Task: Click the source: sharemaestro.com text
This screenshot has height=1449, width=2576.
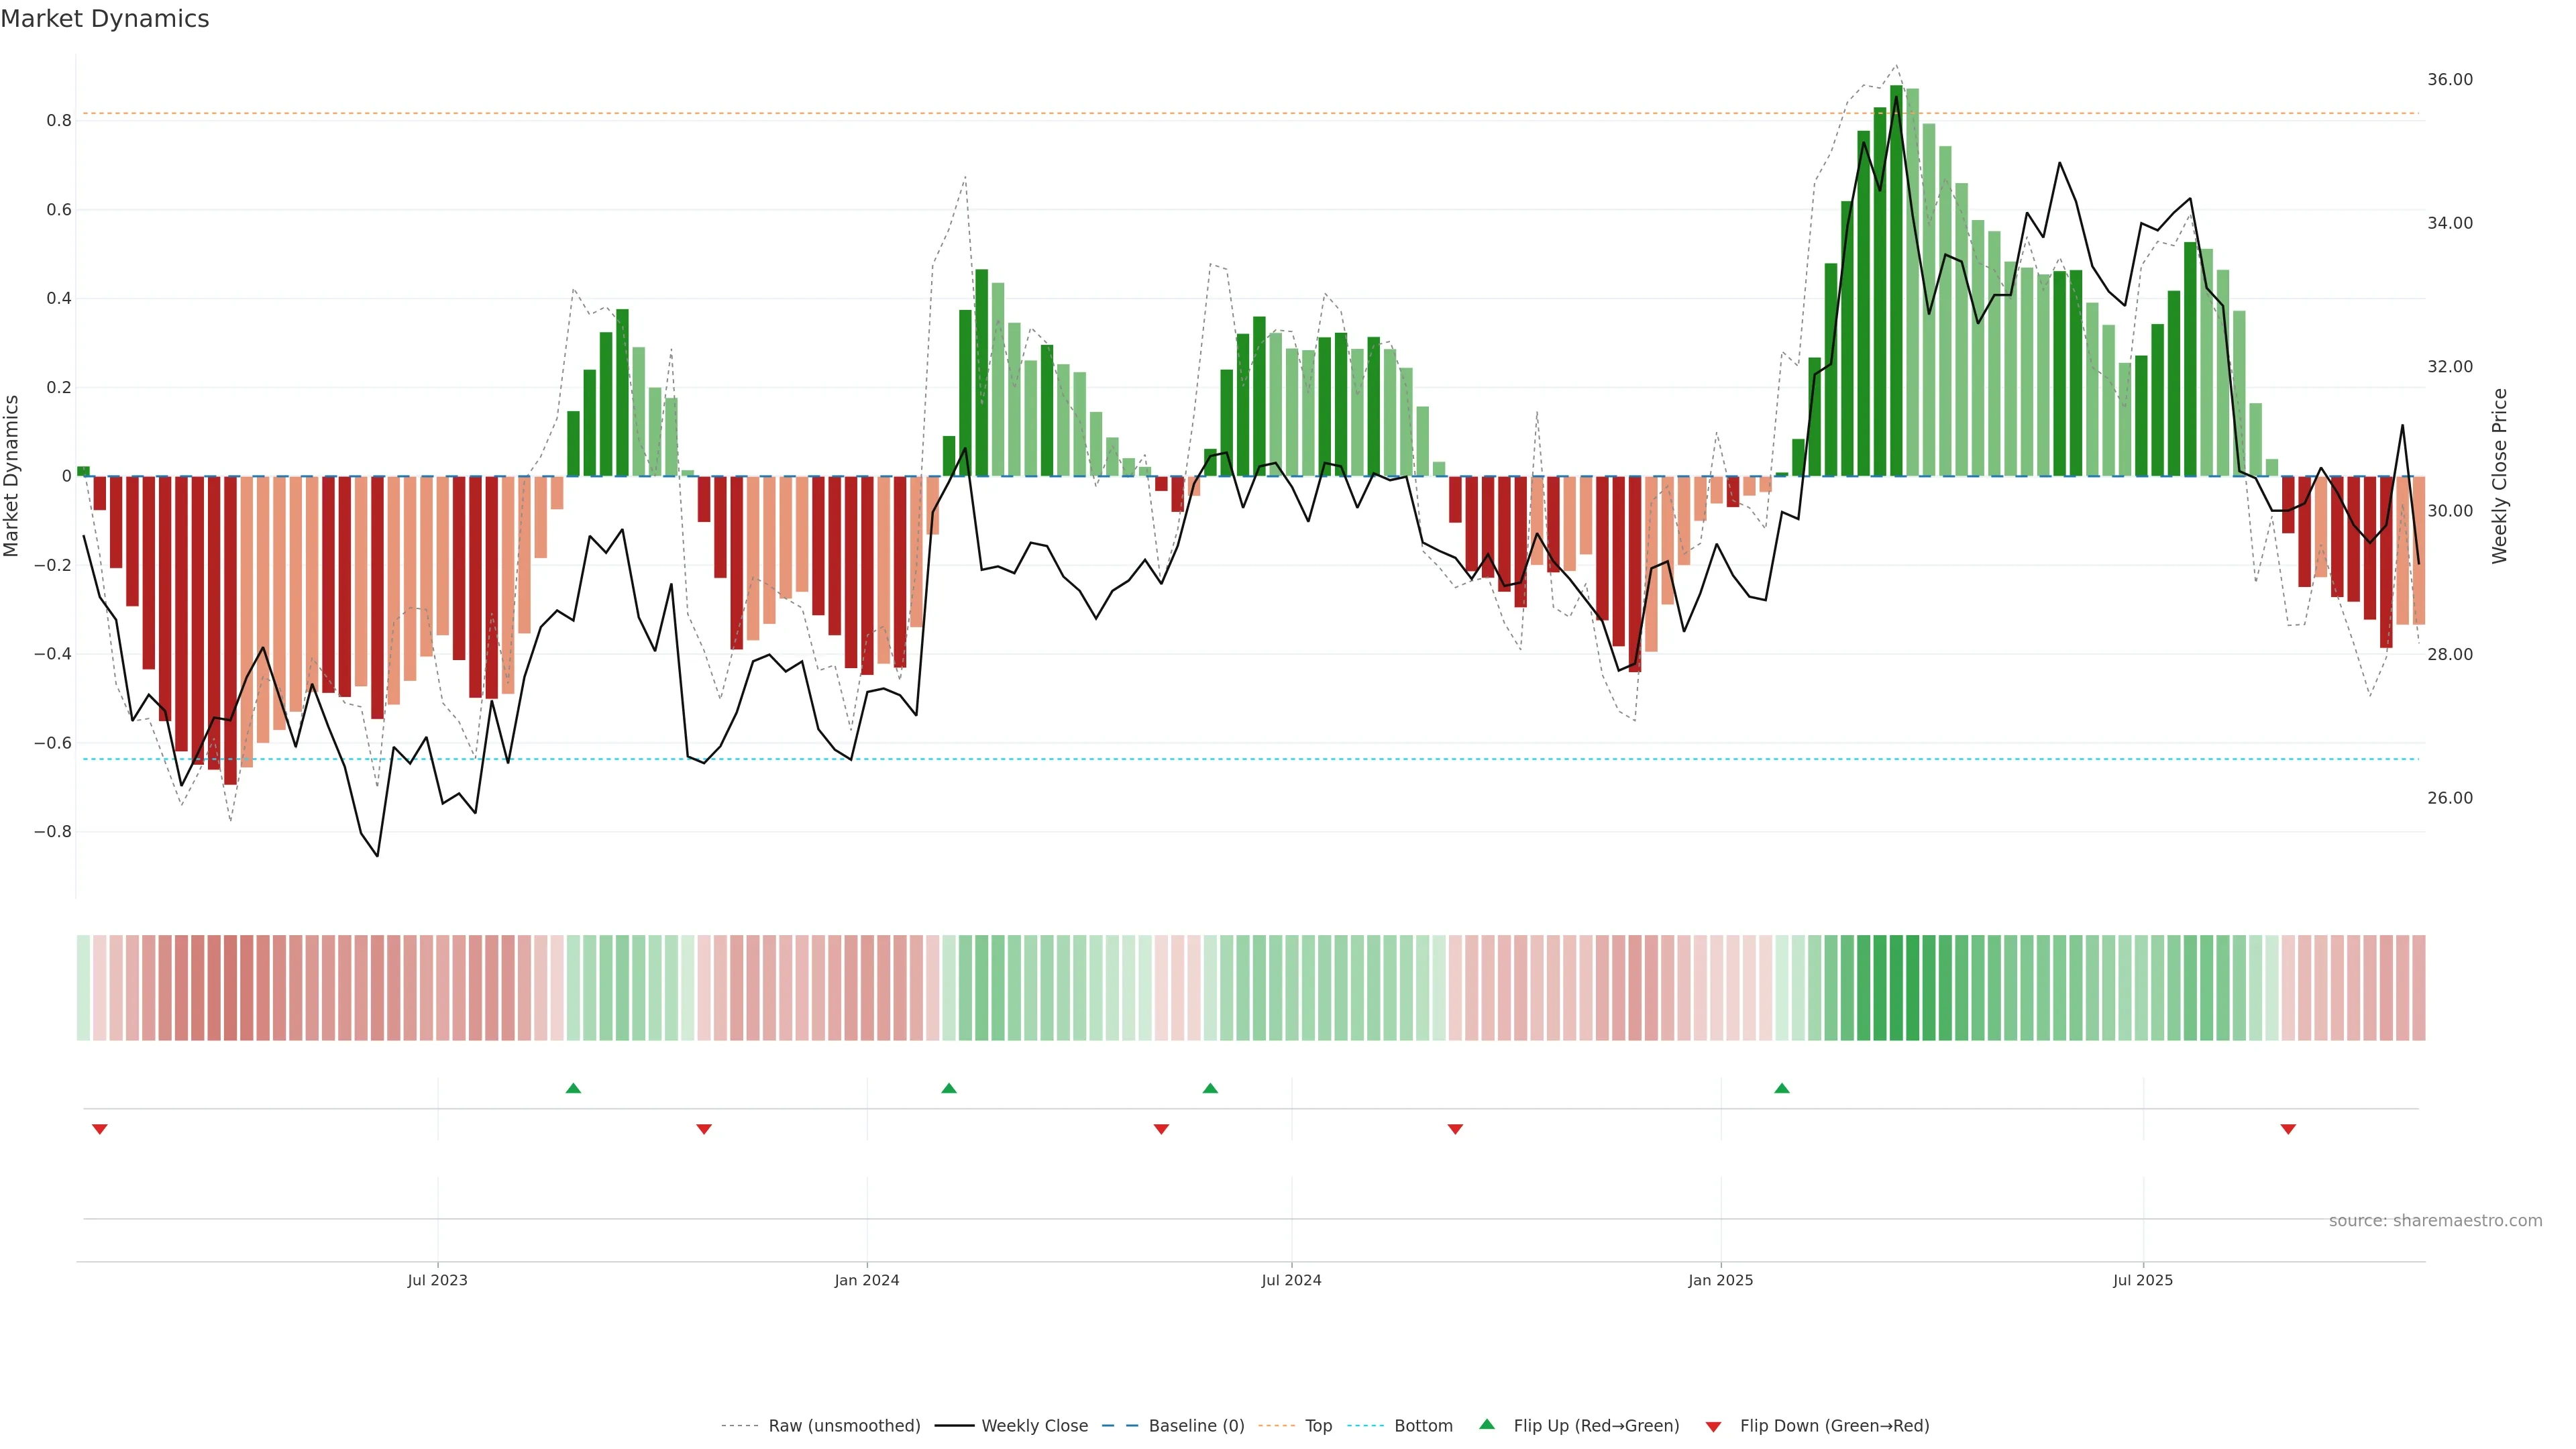Action: coord(2435,1221)
